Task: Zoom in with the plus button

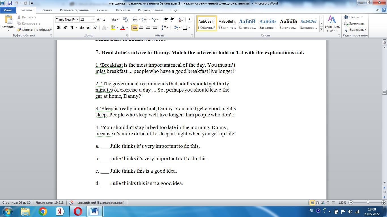Action: 384,203
